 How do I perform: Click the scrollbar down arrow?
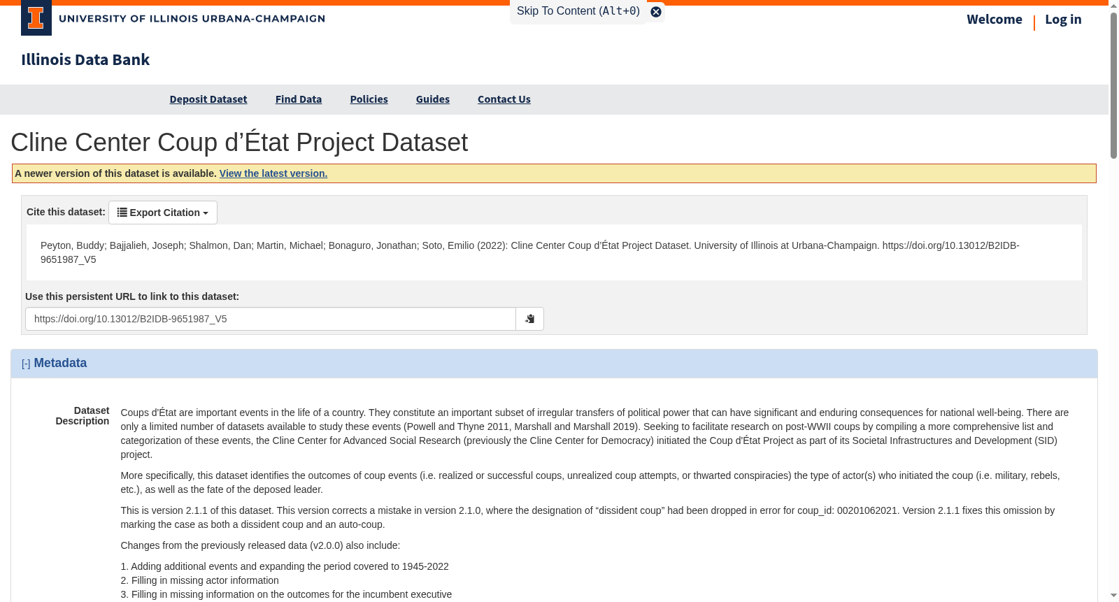click(x=1113, y=596)
